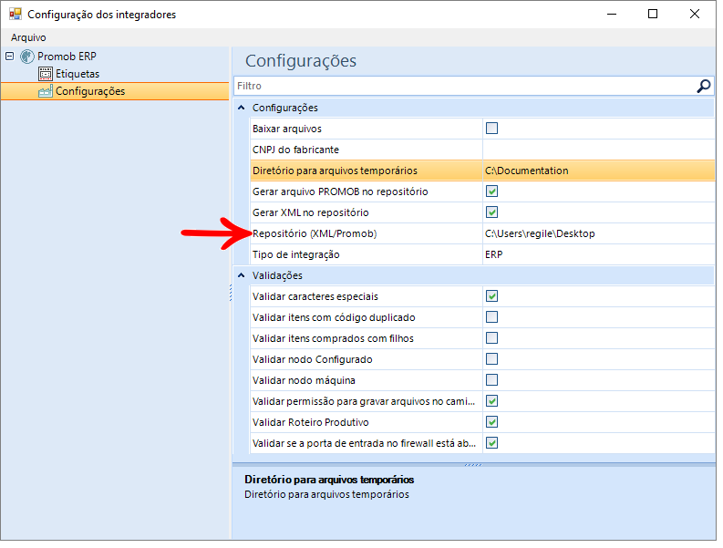Open Etiquetas in the tree

pos(77,74)
